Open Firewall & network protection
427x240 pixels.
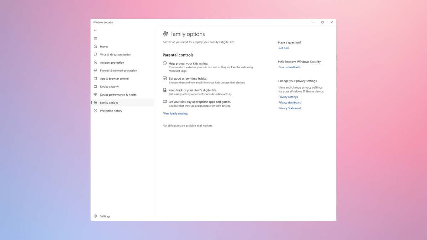point(122,70)
